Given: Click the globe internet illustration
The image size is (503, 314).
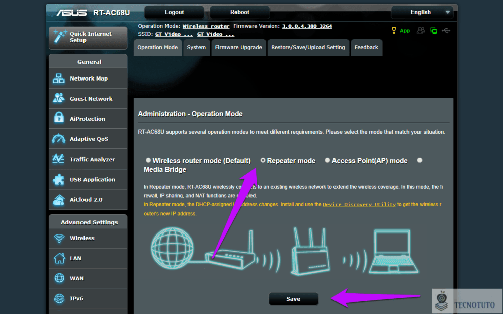Looking at the screenshot, I should [172, 248].
